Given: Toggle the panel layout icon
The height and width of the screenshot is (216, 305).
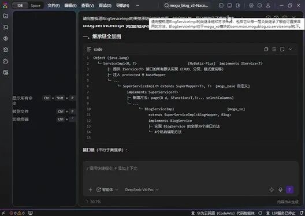Looking at the screenshot, I should click(x=229, y=5).
